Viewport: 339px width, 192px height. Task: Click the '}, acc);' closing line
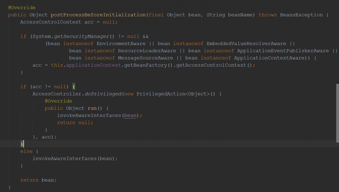coord(44,137)
